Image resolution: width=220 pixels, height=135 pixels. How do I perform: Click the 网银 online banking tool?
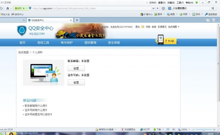click(x=184, y=14)
